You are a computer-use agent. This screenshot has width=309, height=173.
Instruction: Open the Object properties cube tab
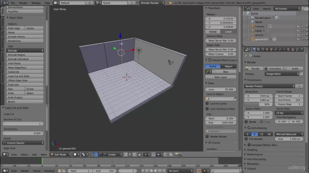(271, 49)
